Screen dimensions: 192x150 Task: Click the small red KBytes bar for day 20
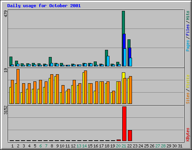tap(118, 140)
